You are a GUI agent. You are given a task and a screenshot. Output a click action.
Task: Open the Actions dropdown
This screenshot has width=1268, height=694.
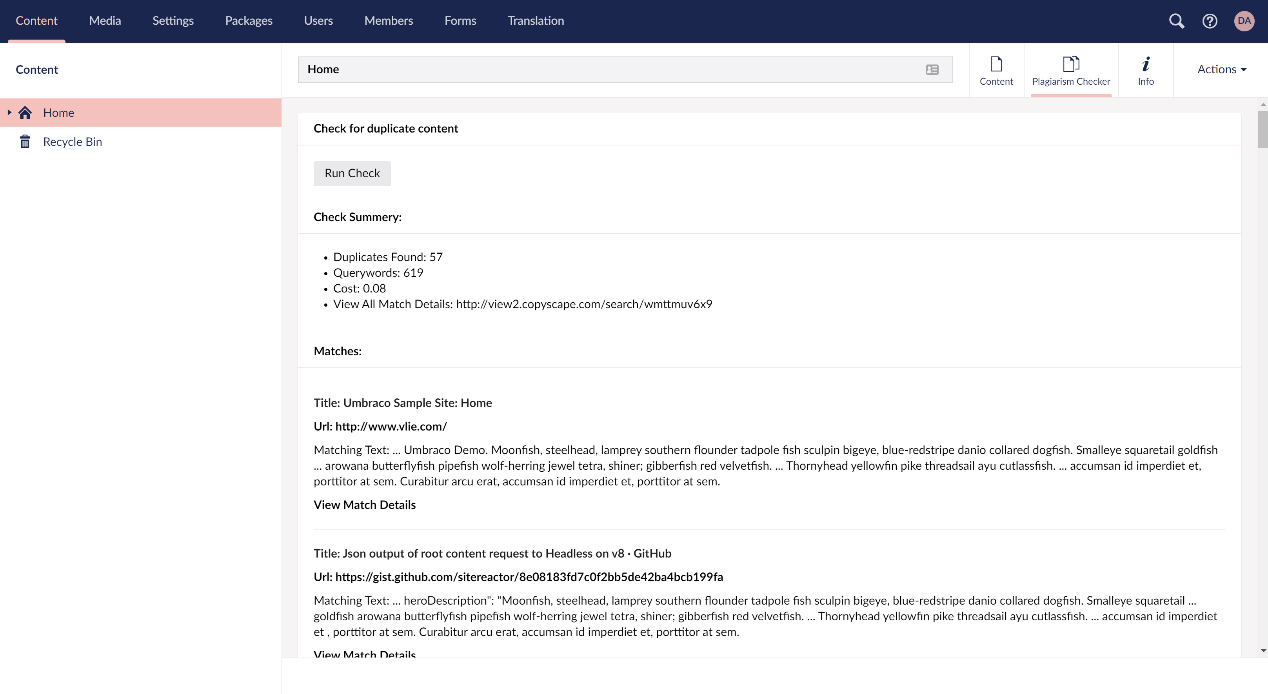click(x=1221, y=69)
